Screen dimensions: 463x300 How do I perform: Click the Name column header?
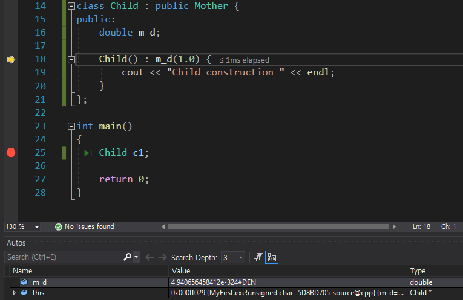click(x=22, y=271)
